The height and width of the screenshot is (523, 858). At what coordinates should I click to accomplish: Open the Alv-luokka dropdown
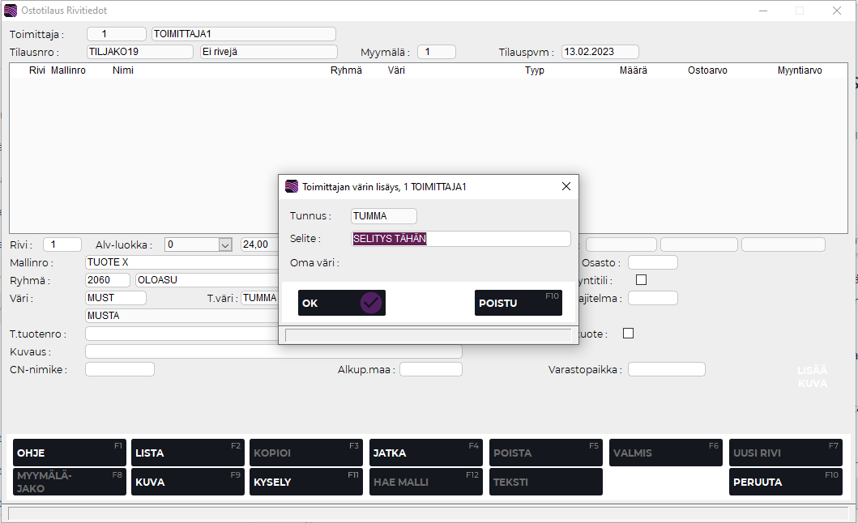[x=225, y=244]
